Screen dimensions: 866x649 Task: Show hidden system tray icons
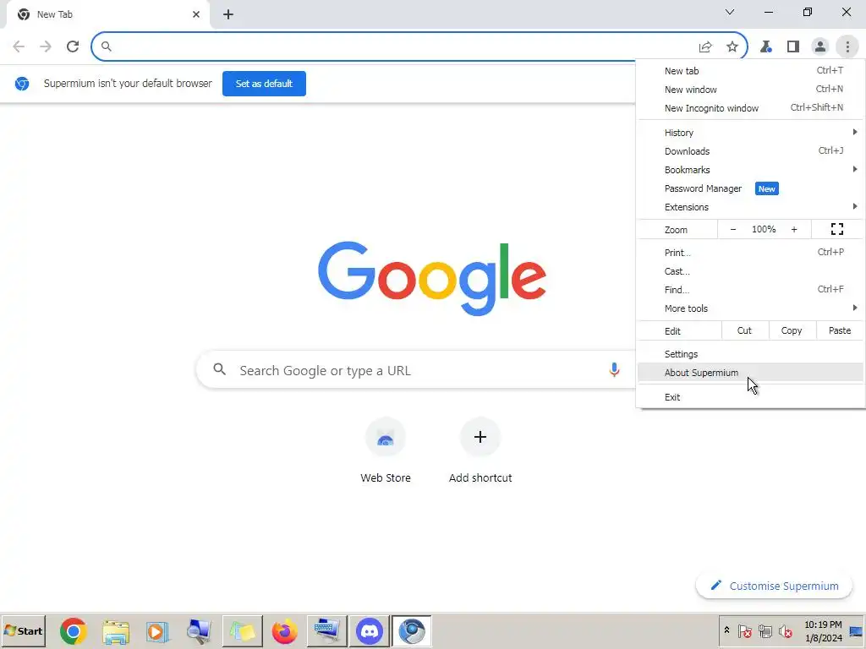tap(726, 630)
